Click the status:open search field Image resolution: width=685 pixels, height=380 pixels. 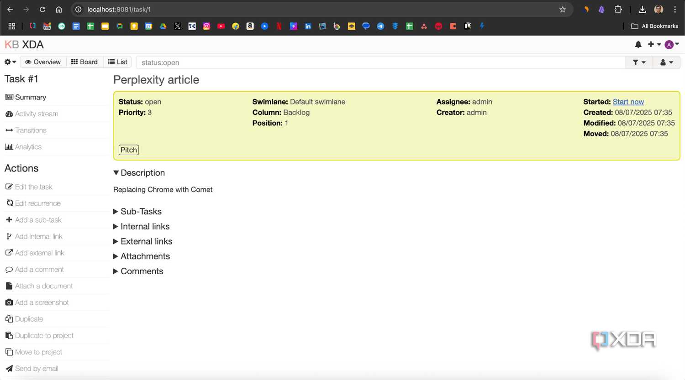click(380, 62)
